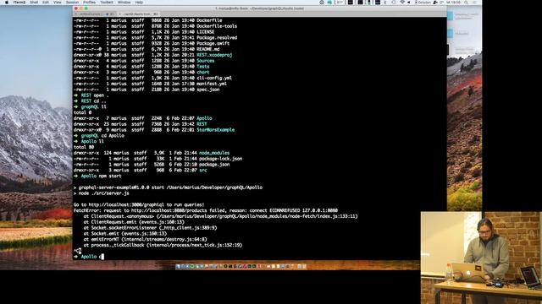Click the Tests directory name
This screenshot has width=542, height=304.
(203, 67)
